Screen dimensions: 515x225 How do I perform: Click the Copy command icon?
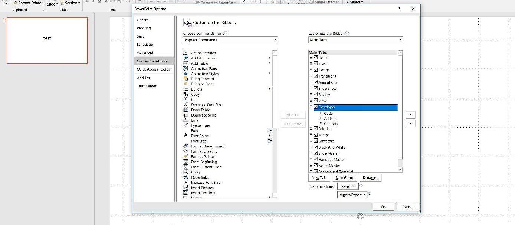pyautogui.click(x=186, y=94)
